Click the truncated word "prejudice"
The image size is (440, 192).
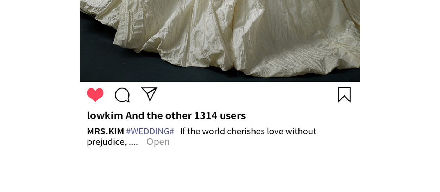click(107, 142)
